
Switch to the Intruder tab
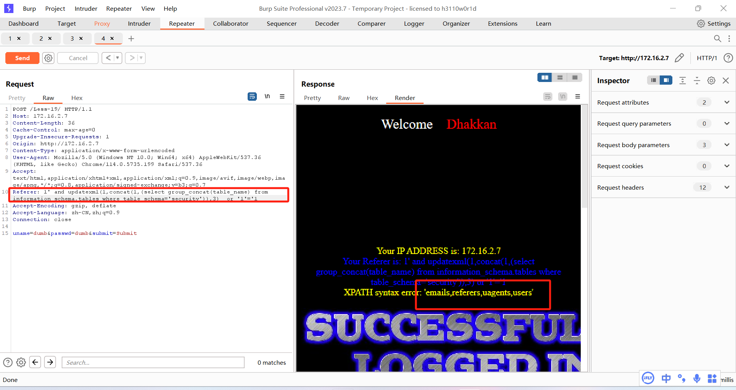pos(139,23)
